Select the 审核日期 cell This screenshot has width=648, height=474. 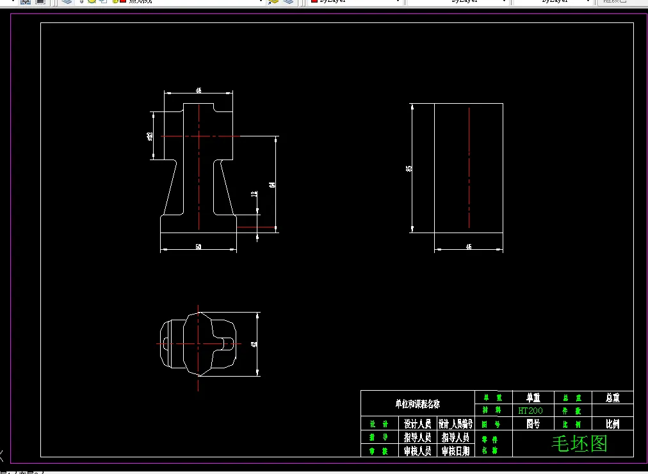(455, 450)
